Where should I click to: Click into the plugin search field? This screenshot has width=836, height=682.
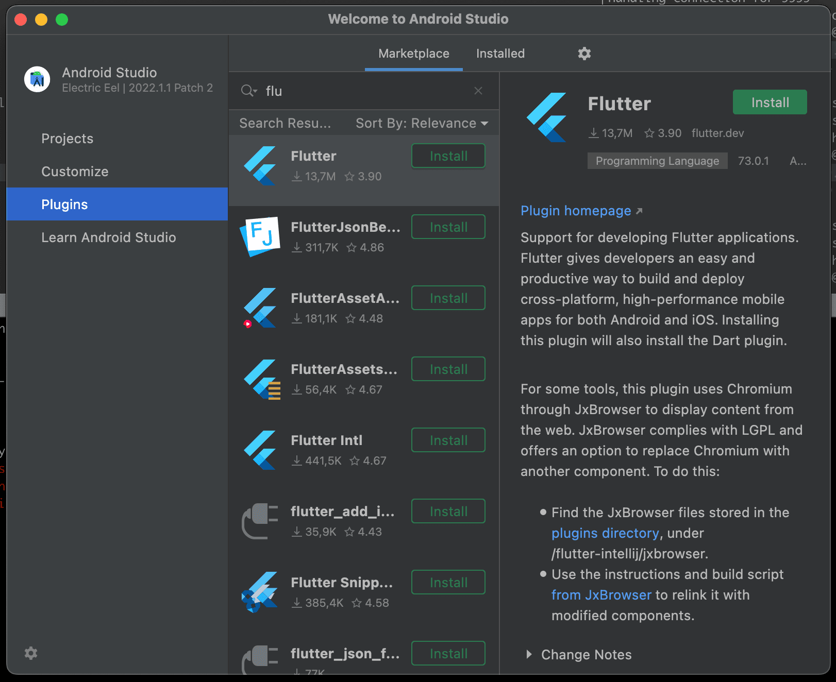[366, 91]
